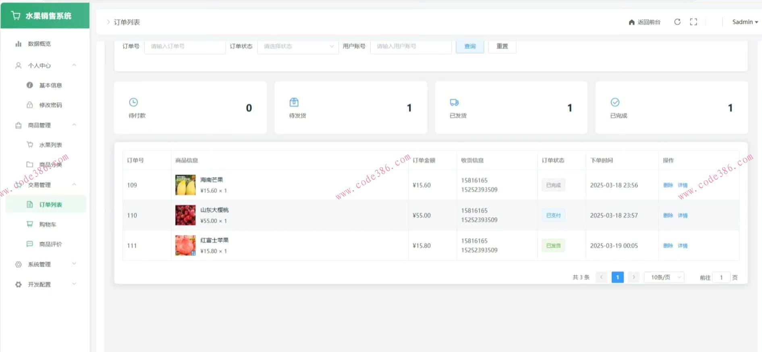
Task: Open the 10条/页 page size dropdown
Action: click(664, 277)
